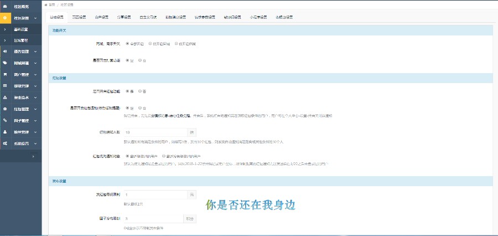Select 否 for 是否开启红包功能
The image size is (498, 236).
140,91
